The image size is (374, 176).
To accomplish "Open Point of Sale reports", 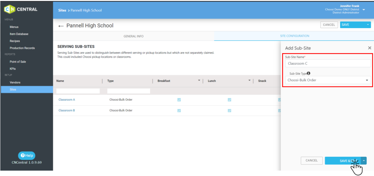I will point(18,61).
